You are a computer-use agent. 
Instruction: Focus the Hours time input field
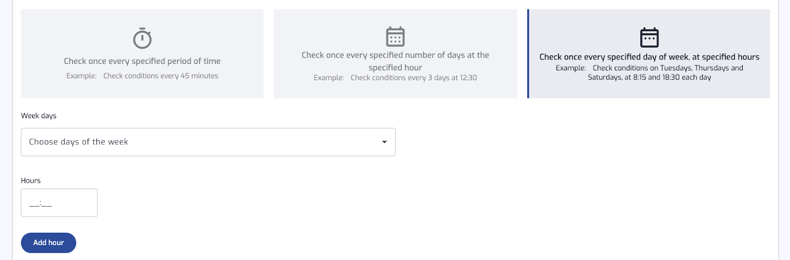click(x=59, y=202)
